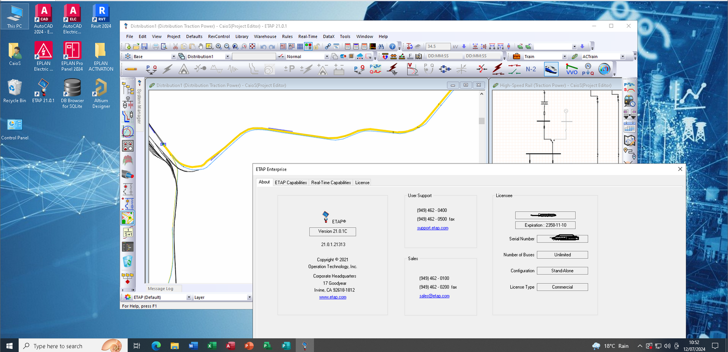Open the RevControl menu
Image resolution: width=728 pixels, height=352 pixels.
(219, 36)
